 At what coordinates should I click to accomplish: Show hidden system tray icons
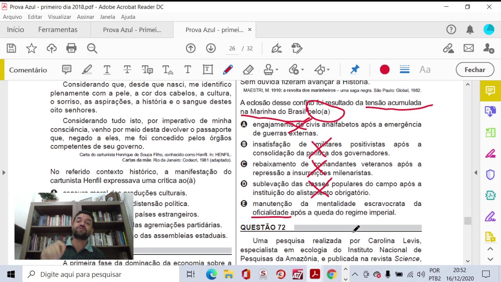coord(355,274)
